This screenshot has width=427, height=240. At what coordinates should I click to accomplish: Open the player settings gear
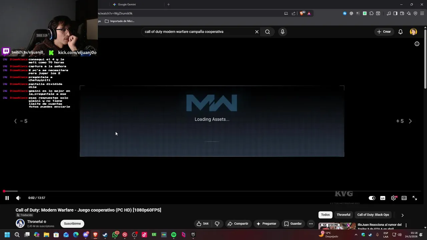[x=394, y=198]
